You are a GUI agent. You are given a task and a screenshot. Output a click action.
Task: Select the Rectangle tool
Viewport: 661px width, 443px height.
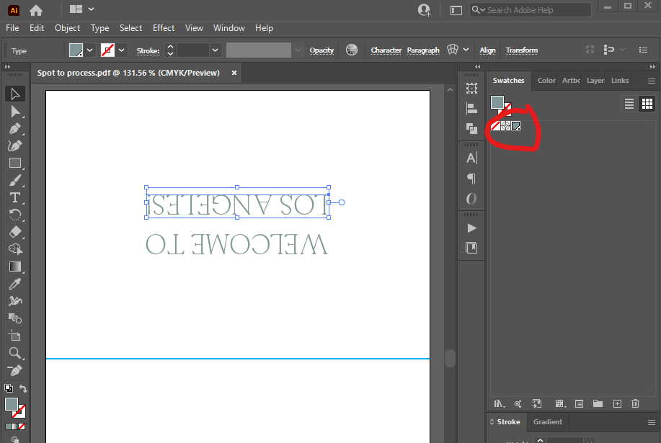[x=14, y=163]
